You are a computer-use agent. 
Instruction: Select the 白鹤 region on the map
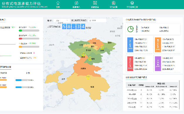81,45
